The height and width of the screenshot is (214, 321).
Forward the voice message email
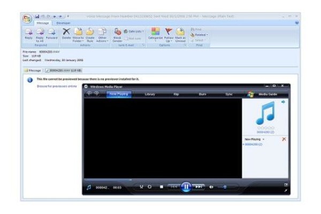(51, 34)
